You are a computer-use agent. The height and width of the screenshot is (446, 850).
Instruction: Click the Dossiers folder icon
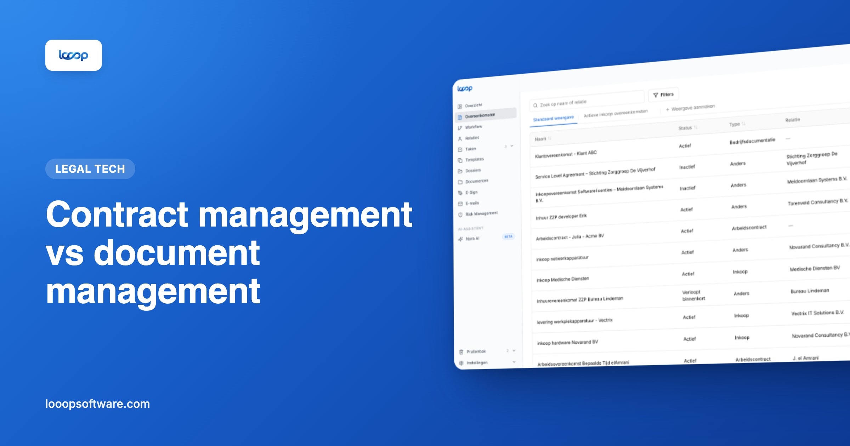(x=460, y=171)
